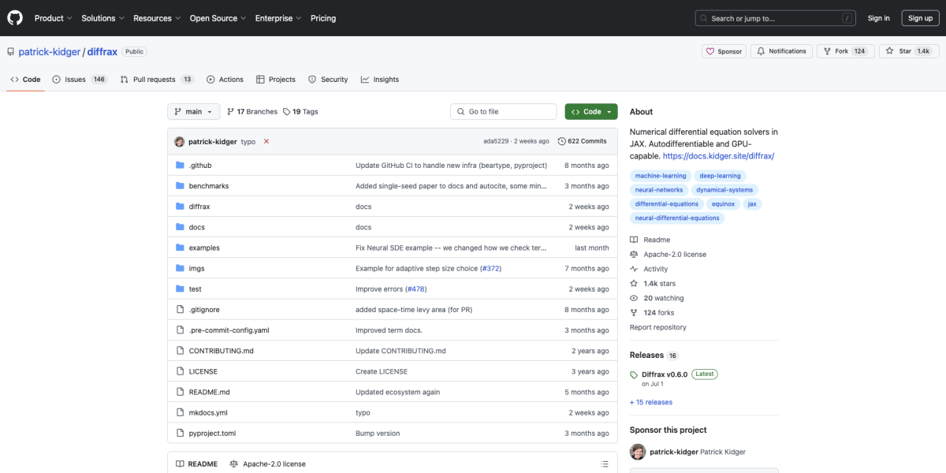Click the Sign up button
Image resolution: width=946 pixels, height=473 pixels.
920,18
